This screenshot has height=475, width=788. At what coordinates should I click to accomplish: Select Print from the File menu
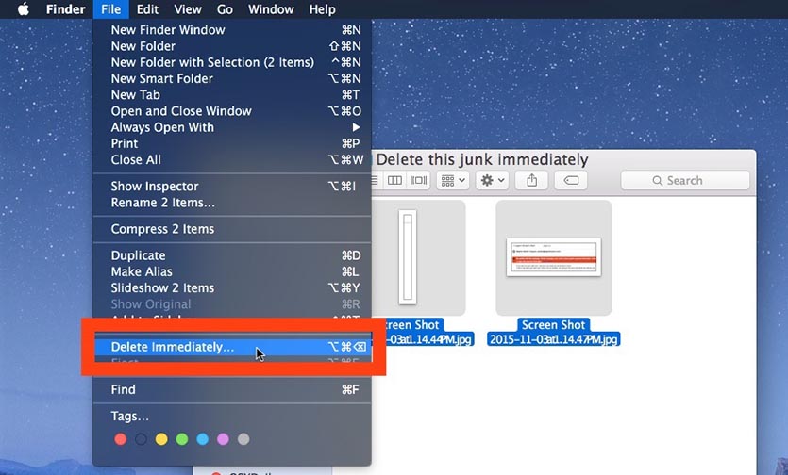232,143
